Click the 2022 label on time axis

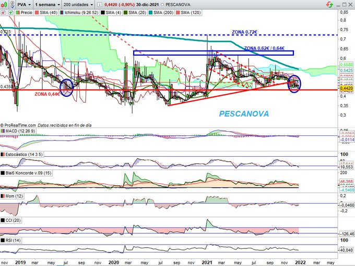point(300,262)
